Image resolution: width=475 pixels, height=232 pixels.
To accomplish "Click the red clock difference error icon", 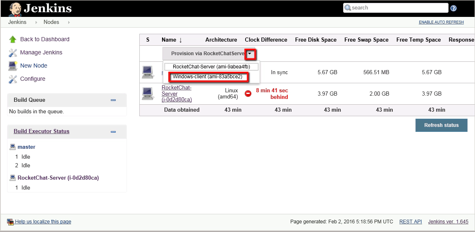I will pos(248,94).
